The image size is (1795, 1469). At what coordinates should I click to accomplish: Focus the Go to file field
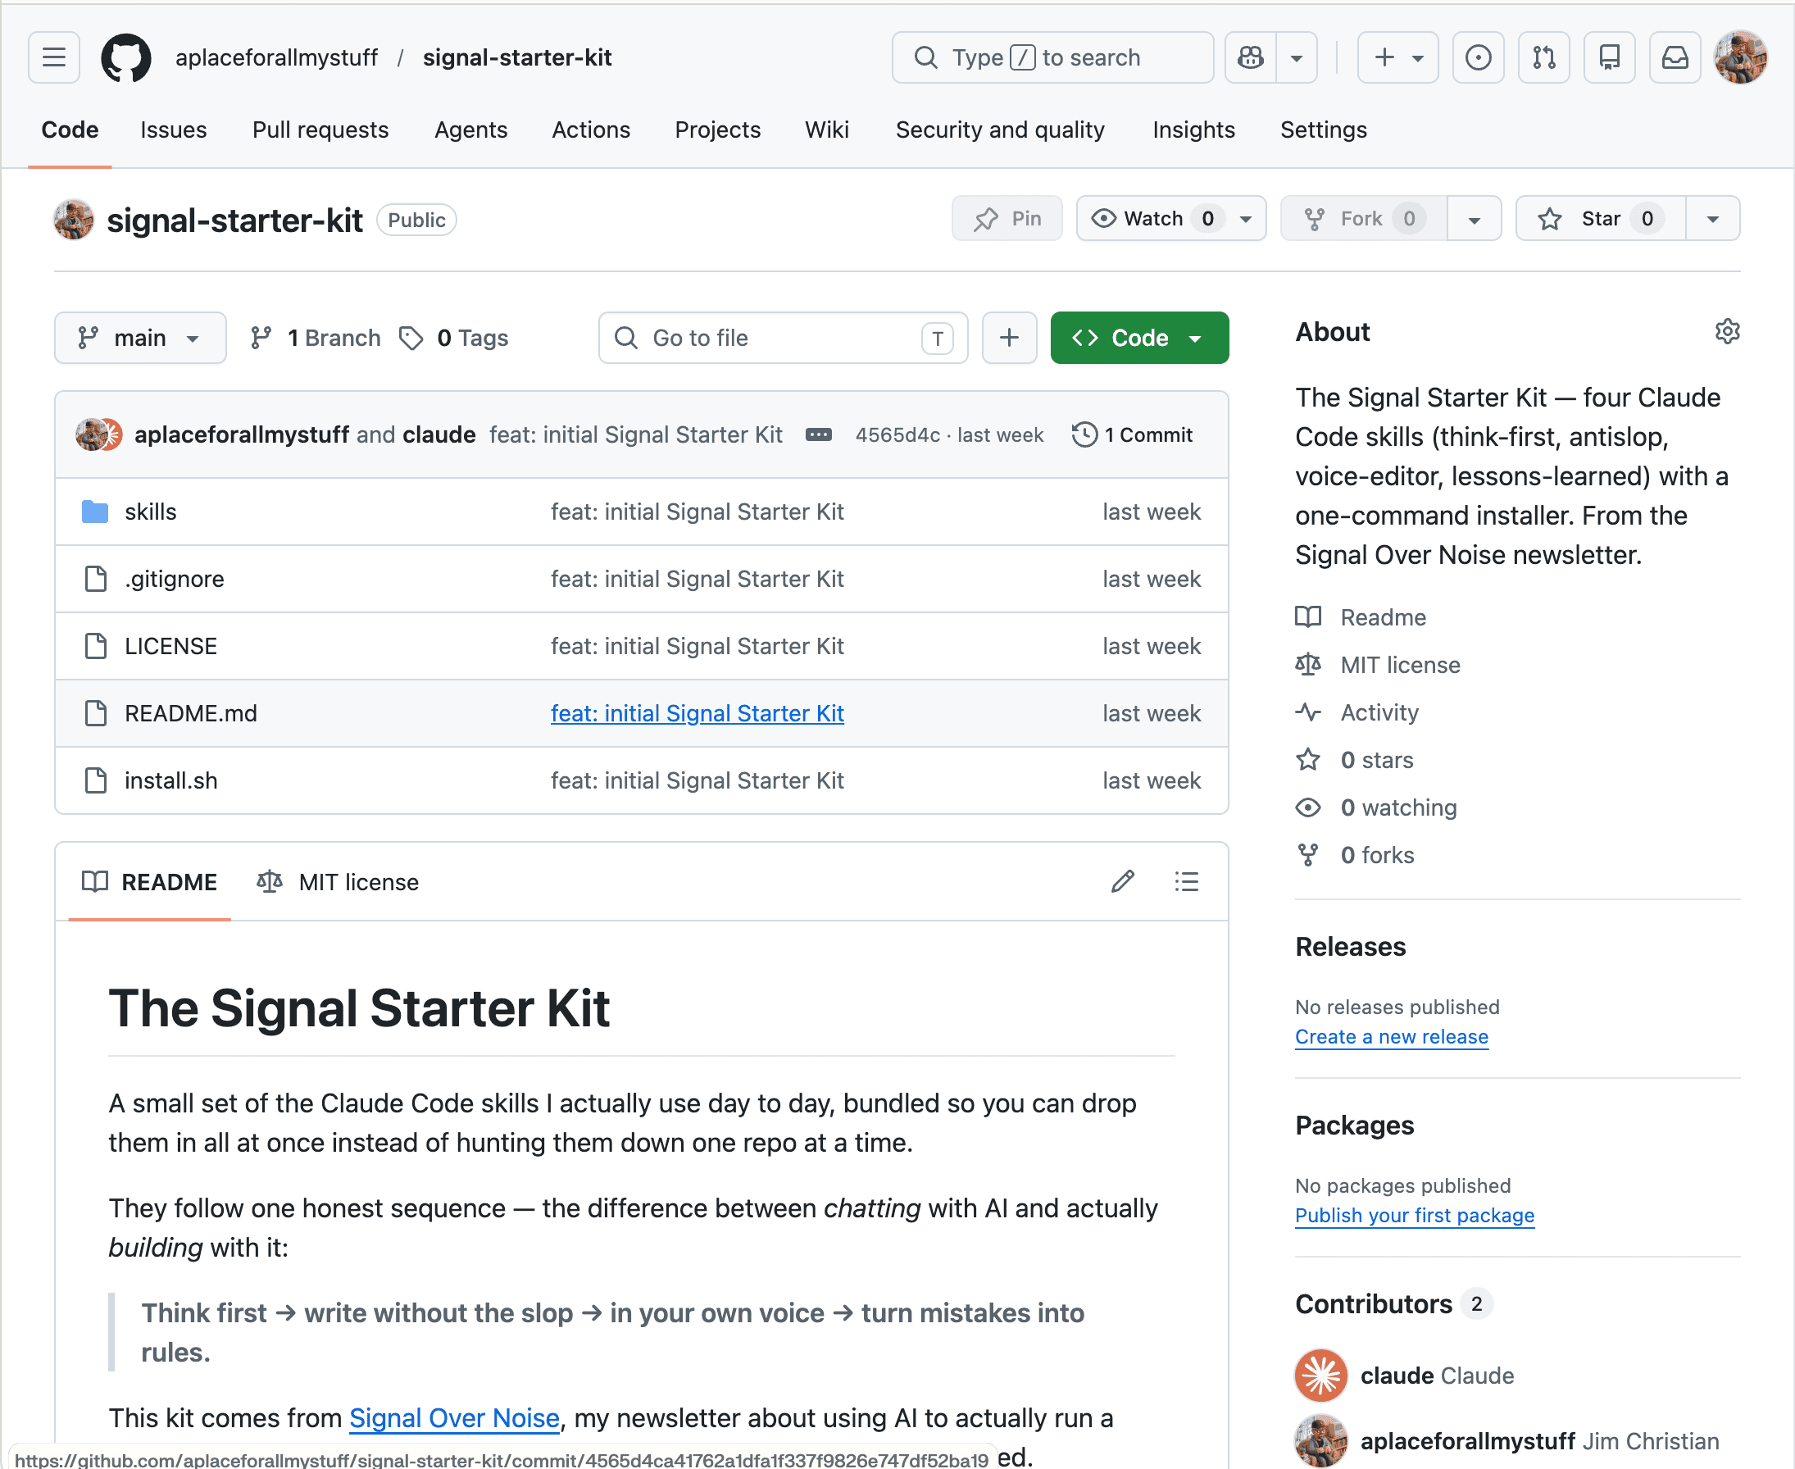coord(784,338)
